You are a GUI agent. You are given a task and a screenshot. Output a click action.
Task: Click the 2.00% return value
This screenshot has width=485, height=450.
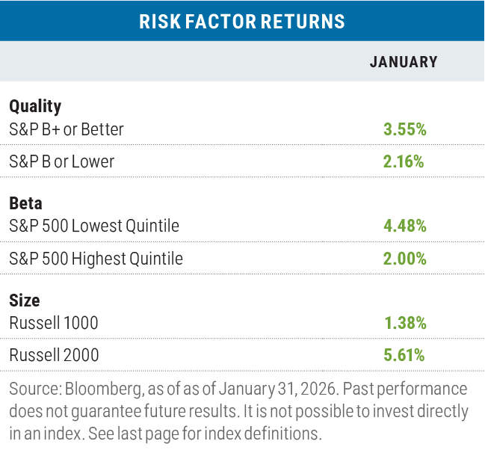pyautogui.click(x=404, y=259)
